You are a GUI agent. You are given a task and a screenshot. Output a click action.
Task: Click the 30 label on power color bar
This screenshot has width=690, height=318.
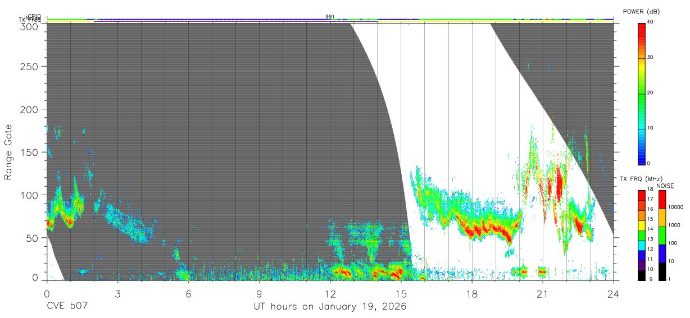click(649, 57)
